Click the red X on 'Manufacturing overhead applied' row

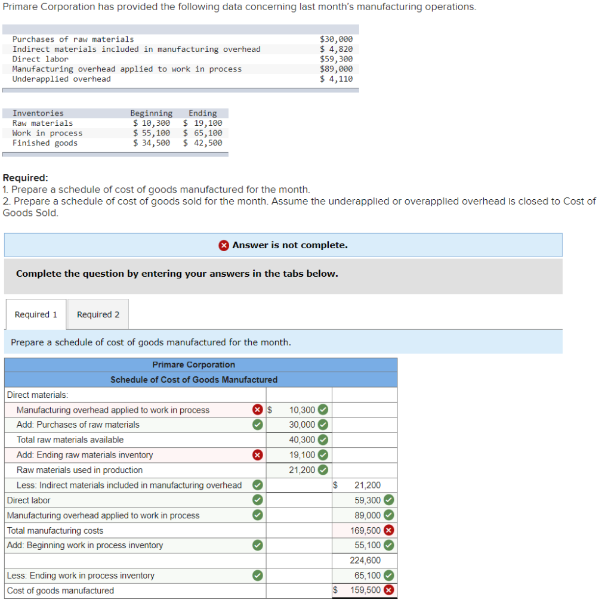(257, 409)
